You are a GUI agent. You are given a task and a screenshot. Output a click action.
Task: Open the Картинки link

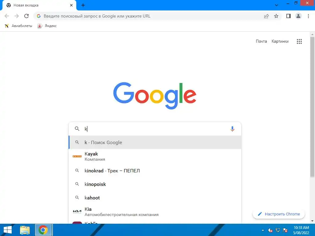(280, 41)
